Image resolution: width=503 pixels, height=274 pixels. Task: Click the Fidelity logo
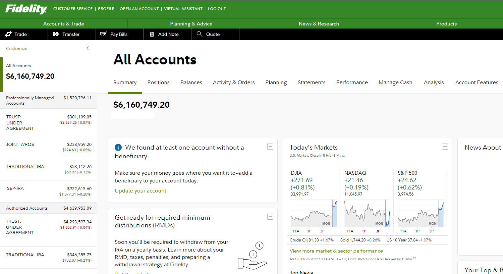(26, 9)
